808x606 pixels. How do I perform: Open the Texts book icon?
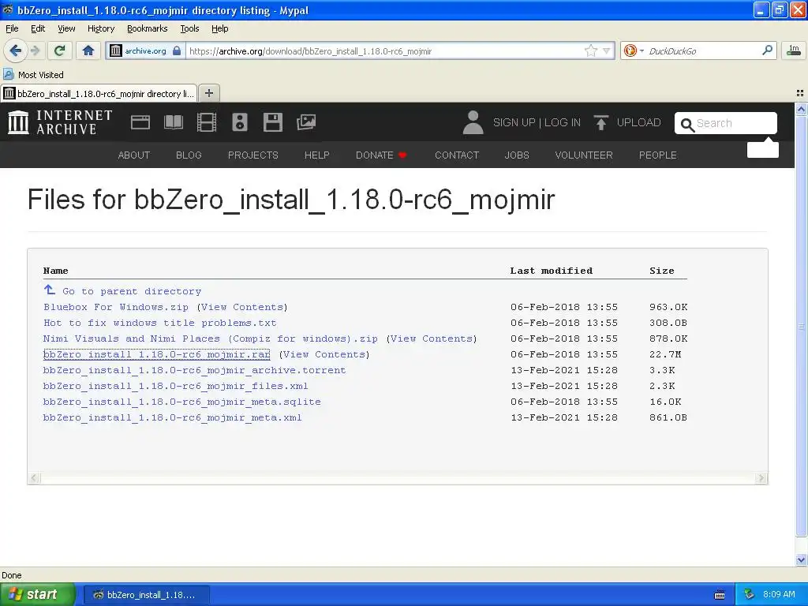pos(173,122)
